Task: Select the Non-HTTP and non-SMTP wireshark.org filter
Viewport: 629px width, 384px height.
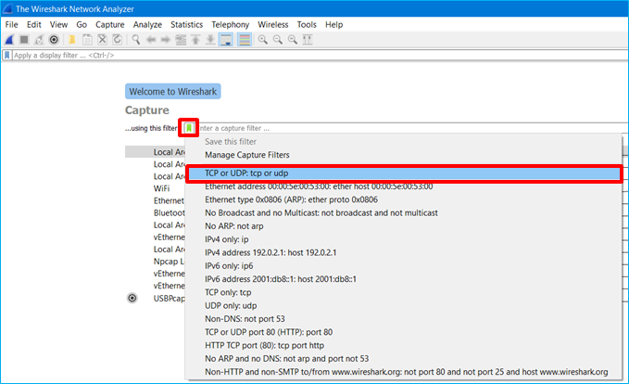Action: [x=404, y=372]
